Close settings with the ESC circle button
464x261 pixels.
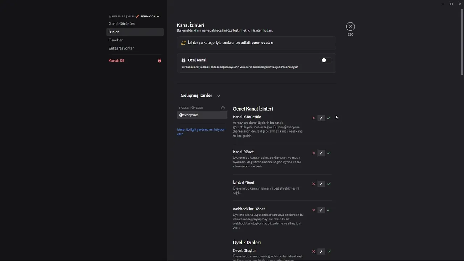[x=350, y=26]
